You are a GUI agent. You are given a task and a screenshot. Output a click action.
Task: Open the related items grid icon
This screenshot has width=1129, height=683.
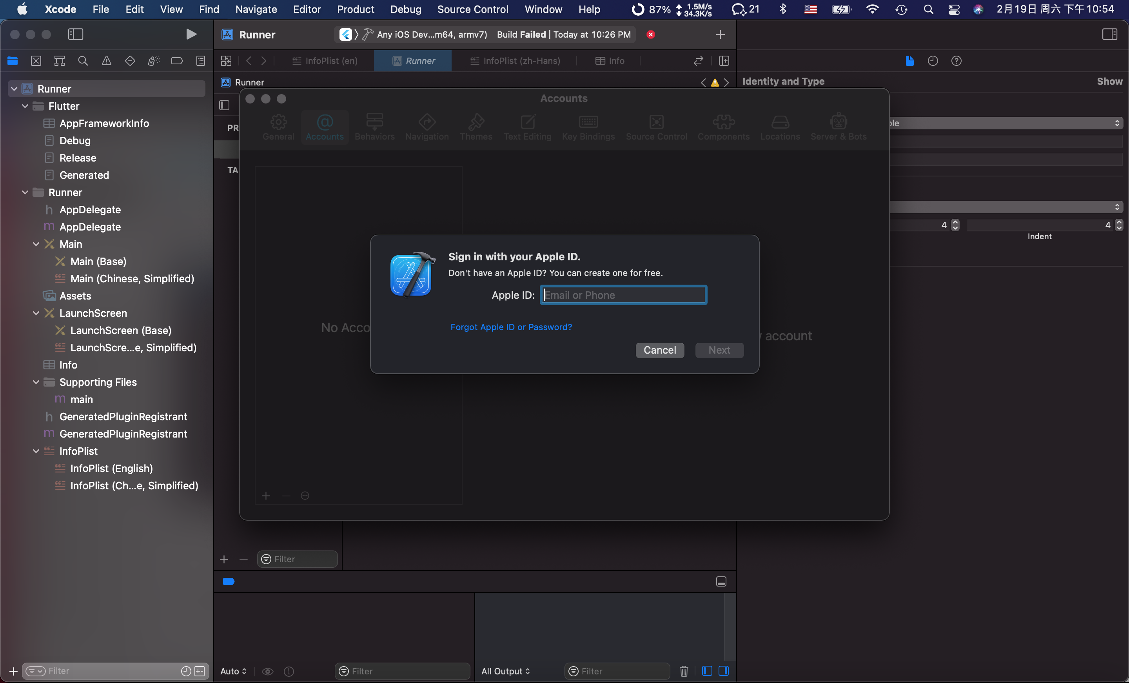pos(226,61)
